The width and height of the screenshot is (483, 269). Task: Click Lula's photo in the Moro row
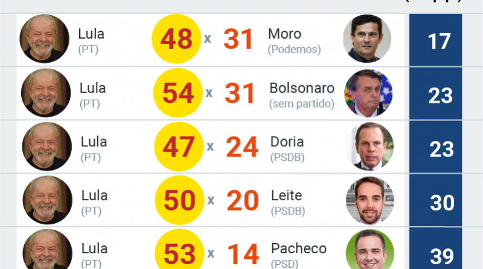point(44,39)
